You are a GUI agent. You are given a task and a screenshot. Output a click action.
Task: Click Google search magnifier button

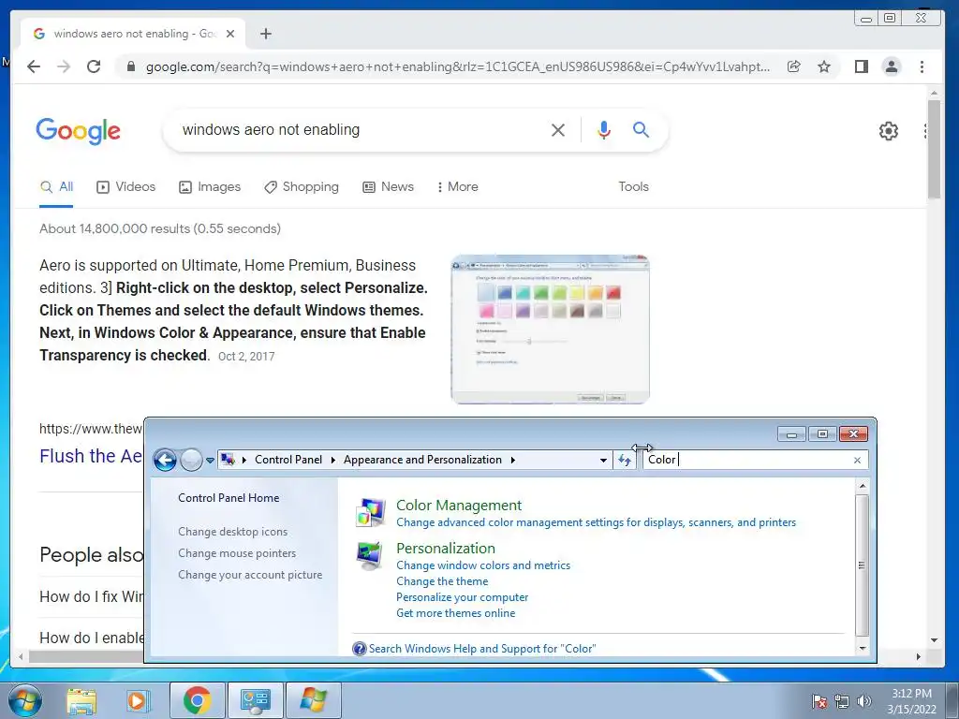tap(641, 129)
